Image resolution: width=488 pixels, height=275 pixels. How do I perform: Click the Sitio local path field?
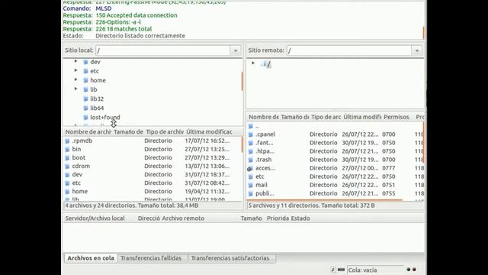[x=163, y=50]
